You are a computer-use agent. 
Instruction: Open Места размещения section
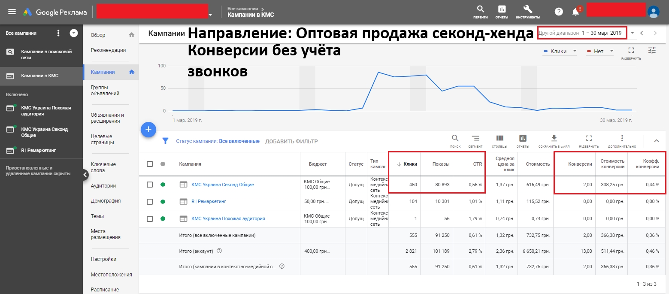tap(106, 234)
